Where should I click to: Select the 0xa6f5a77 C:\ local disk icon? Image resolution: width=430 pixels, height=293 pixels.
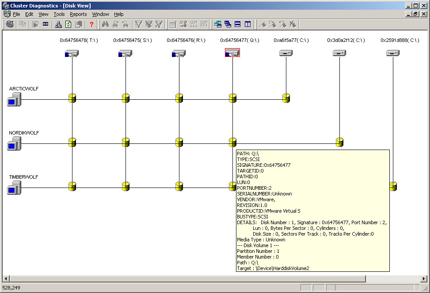pos(286,53)
